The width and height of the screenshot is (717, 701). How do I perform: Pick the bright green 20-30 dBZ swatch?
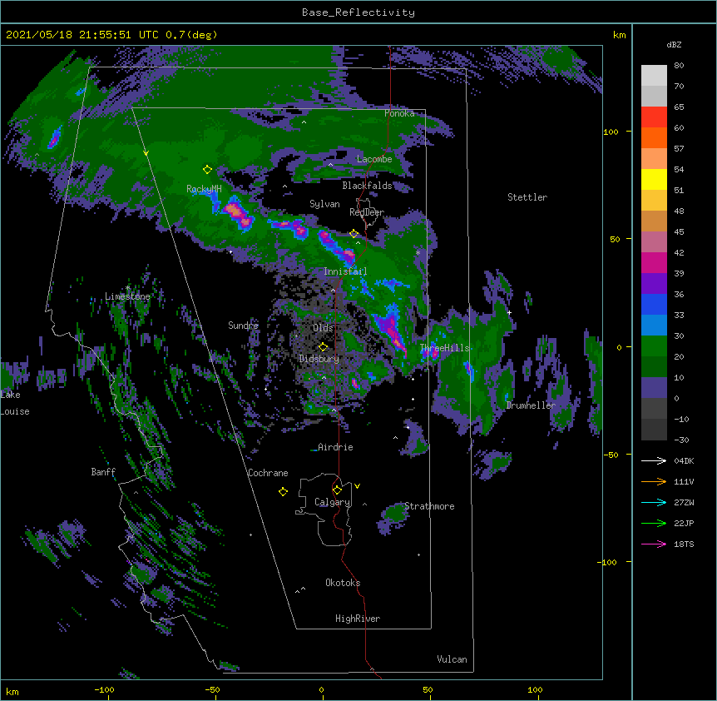pos(654,346)
